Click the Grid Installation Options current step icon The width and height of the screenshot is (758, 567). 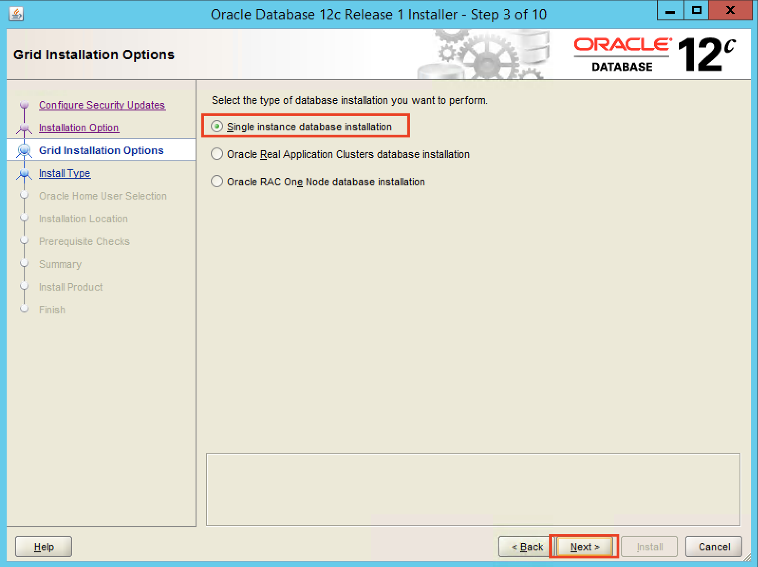click(24, 150)
